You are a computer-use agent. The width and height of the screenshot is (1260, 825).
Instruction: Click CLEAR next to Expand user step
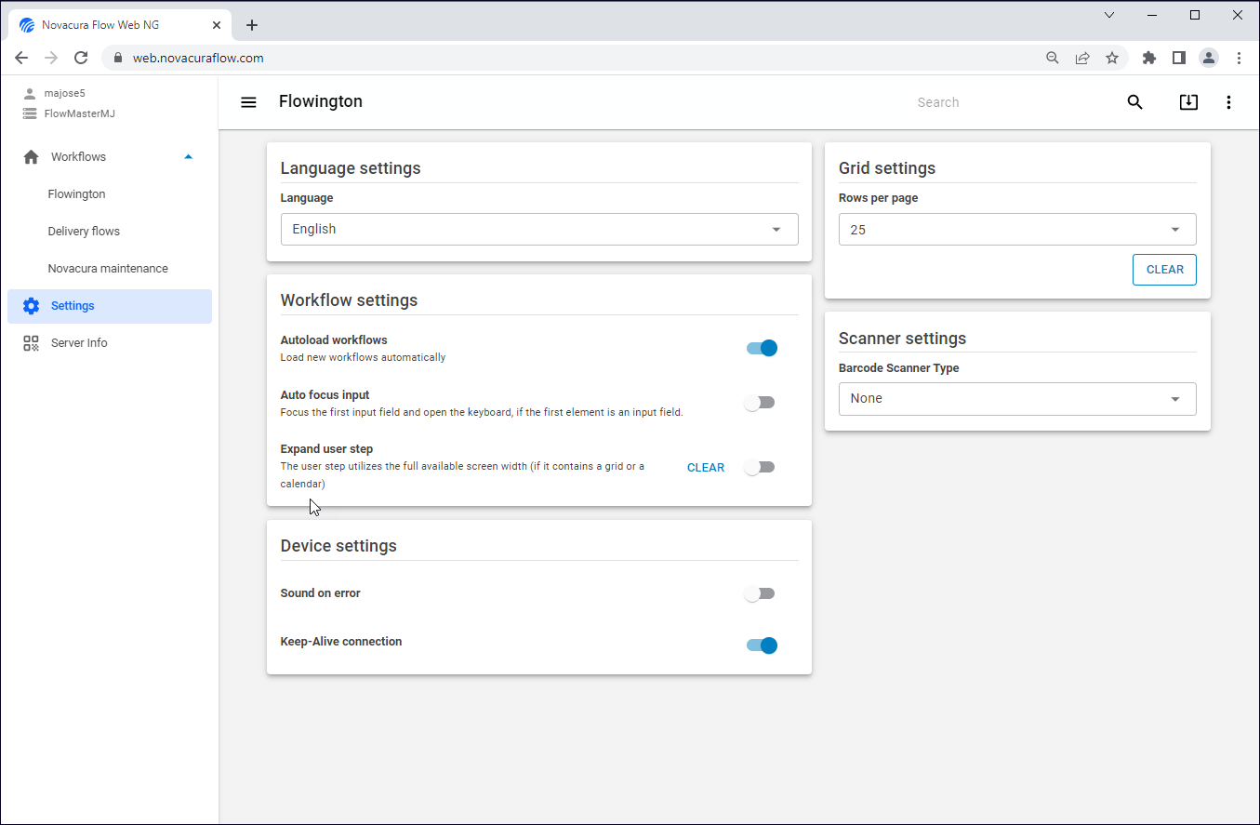tap(706, 468)
